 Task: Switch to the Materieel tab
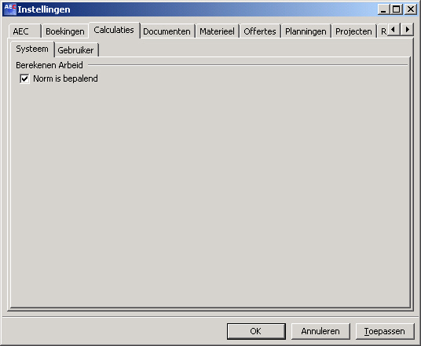[217, 31]
